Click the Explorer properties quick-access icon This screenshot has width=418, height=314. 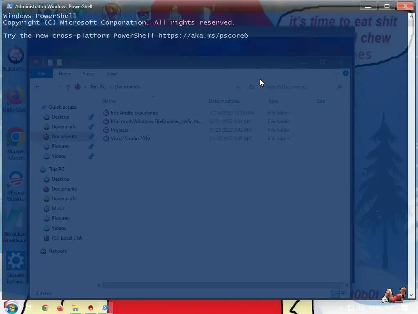[x=50, y=63]
